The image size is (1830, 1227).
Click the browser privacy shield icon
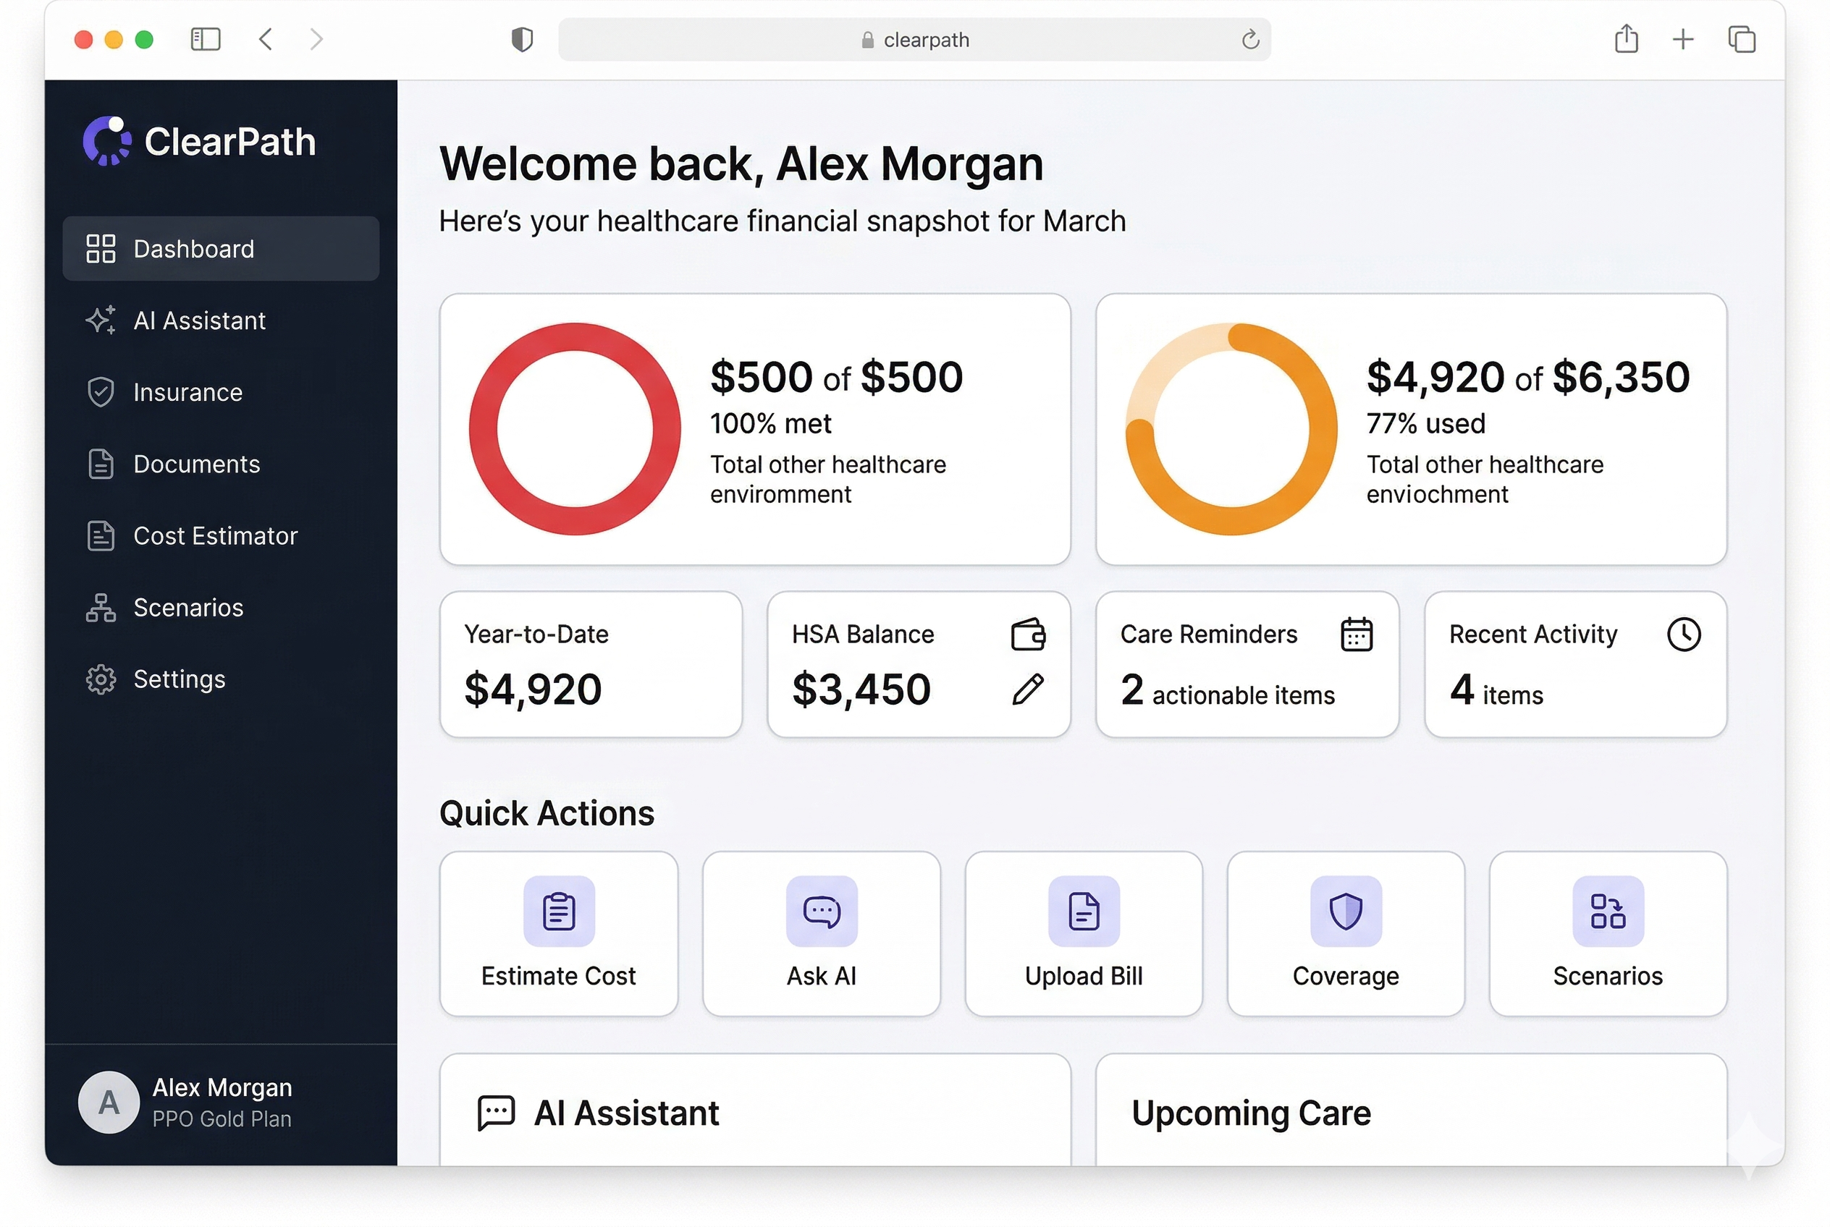521,39
